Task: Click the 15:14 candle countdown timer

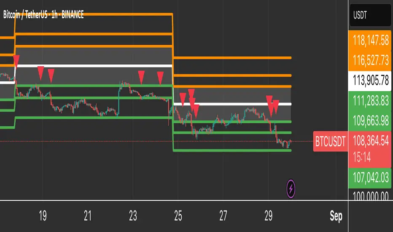Action: pos(362,157)
